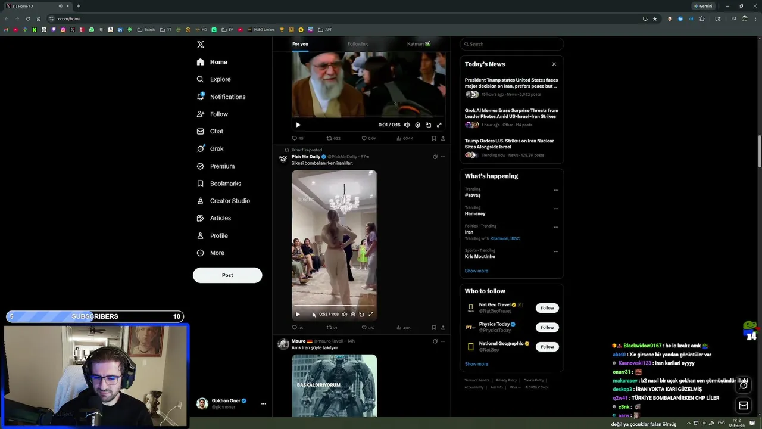Click the Post button

[x=227, y=275]
